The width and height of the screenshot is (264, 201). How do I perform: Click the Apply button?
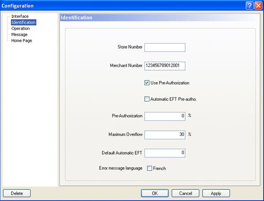coord(216,193)
